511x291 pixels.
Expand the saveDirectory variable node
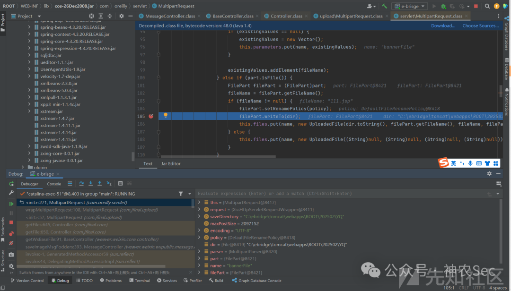coord(199,216)
